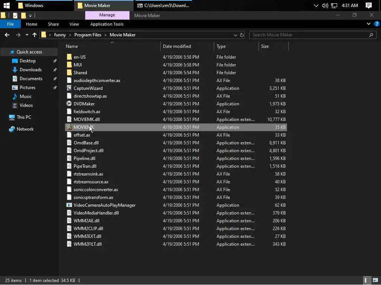Sort files by Size column header
The height and width of the screenshot is (285, 381).
265,46
